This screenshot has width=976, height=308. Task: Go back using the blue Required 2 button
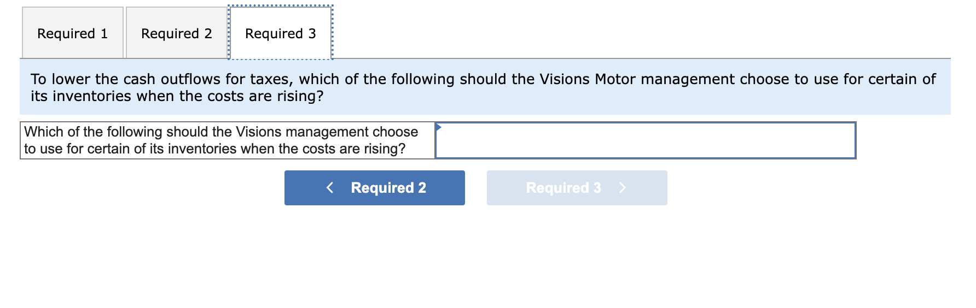(374, 188)
